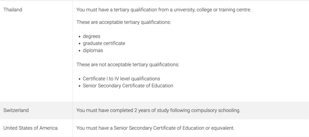Click the 'degrees' bullet item

tap(91, 36)
